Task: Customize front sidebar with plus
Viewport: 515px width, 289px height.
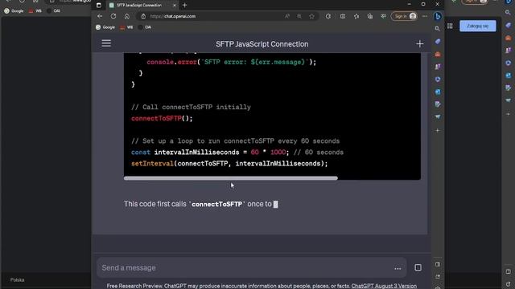Action: pos(438,130)
